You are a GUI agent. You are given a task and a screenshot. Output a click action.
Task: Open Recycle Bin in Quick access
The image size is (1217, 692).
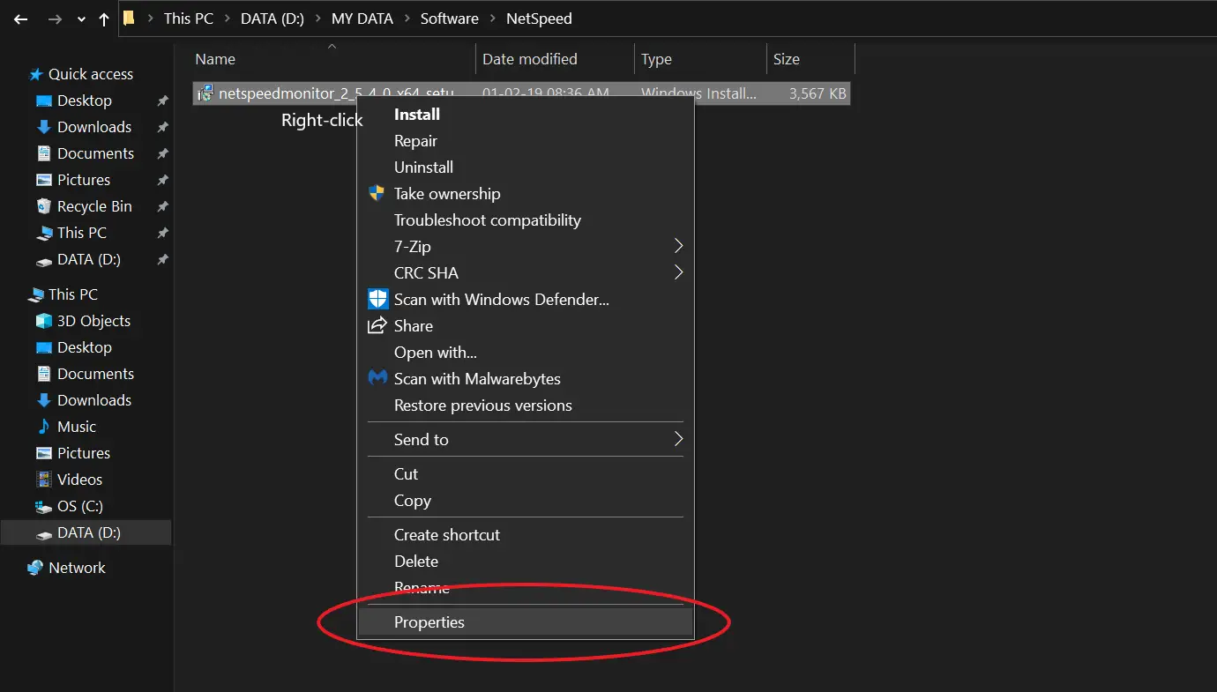point(94,206)
